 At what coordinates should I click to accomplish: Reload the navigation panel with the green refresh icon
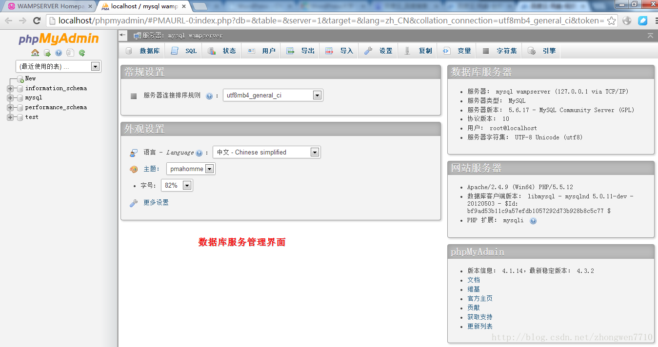pos(82,53)
